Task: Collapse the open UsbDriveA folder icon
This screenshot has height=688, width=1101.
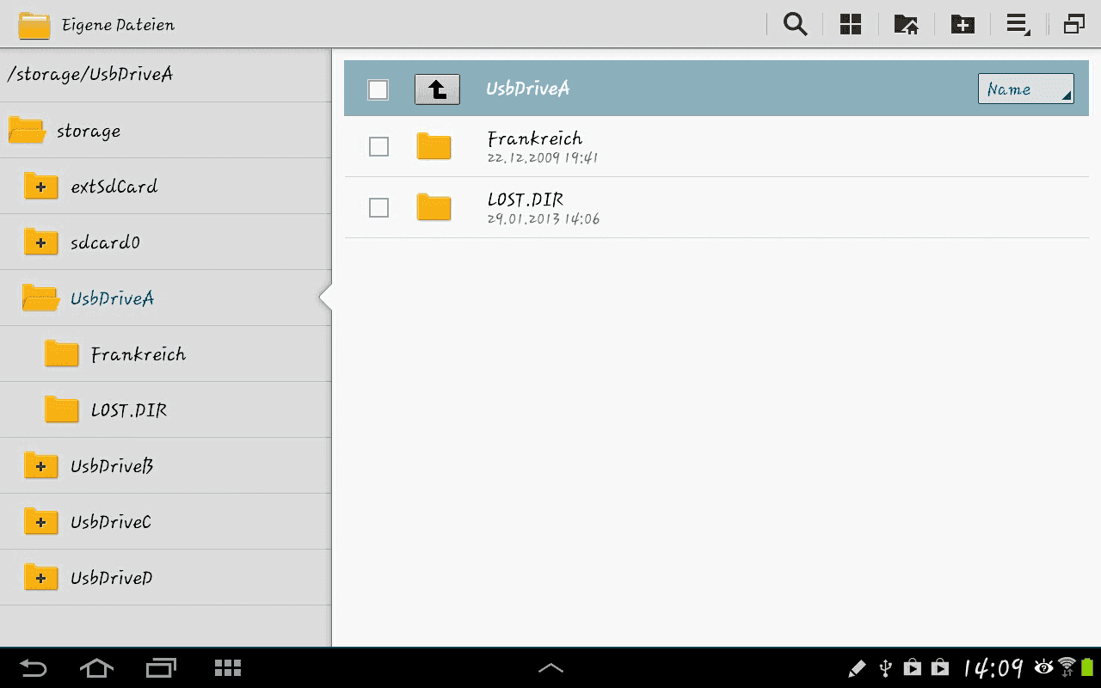Action: 40,298
